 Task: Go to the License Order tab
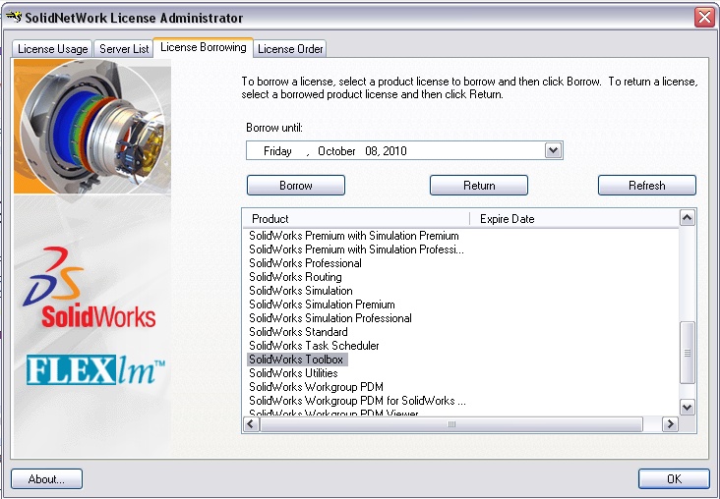coord(290,48)
